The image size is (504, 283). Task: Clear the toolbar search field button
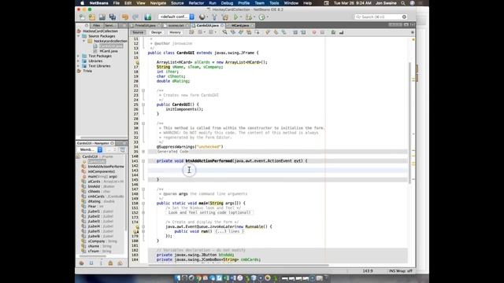tap(404, 17)
